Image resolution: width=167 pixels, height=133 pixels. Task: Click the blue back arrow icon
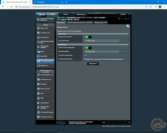pyautogui.click(x=127, y=26)
